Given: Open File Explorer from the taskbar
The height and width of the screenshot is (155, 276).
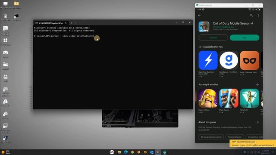Looking at the screenshot, I should pos(119,152).
